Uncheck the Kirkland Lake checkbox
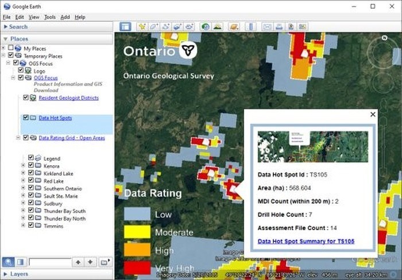Screen dimensions: 402x280 click(31, 172)
